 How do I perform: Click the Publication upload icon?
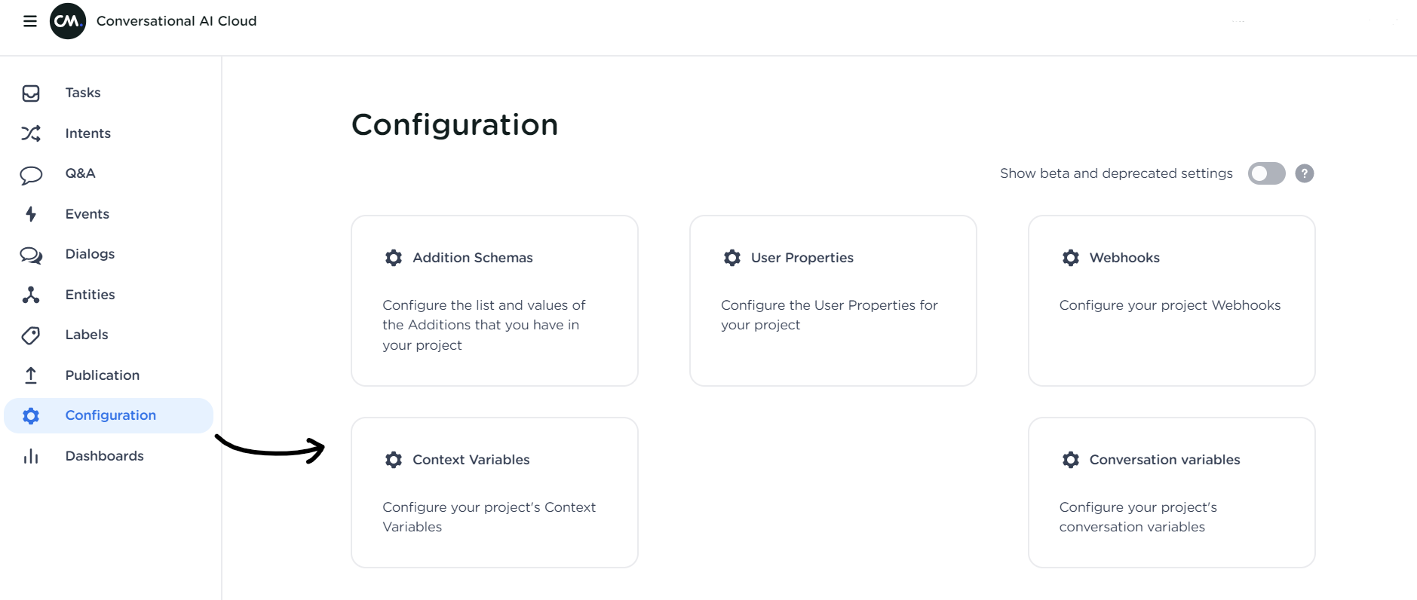pos(31,375)
